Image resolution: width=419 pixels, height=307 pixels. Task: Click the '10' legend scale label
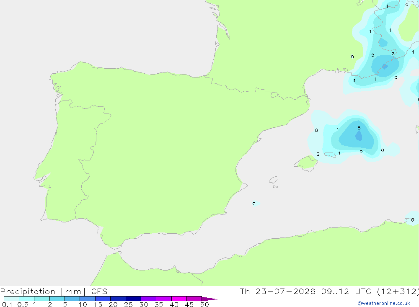[83, 304]
